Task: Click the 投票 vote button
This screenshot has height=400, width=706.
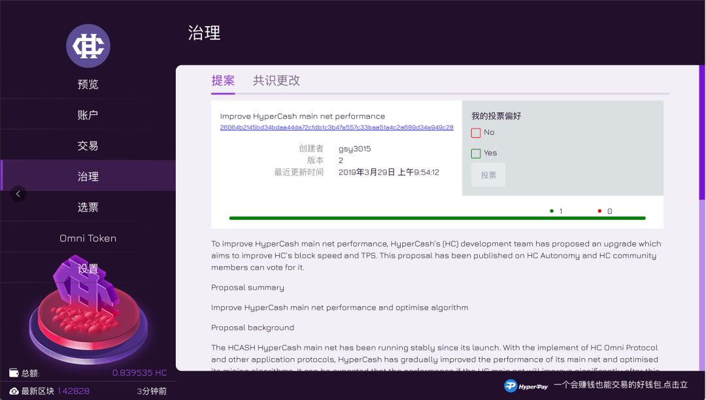Action: click(x=488, y=176)
